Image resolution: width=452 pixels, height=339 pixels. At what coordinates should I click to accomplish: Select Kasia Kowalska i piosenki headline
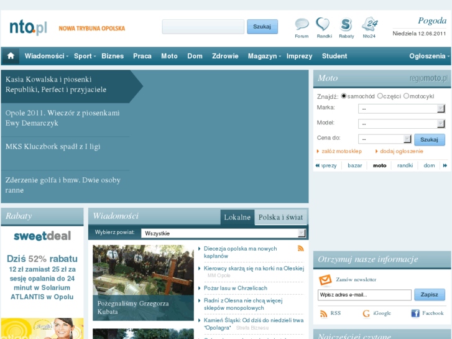pyautogui.click(x=56, y=85)
